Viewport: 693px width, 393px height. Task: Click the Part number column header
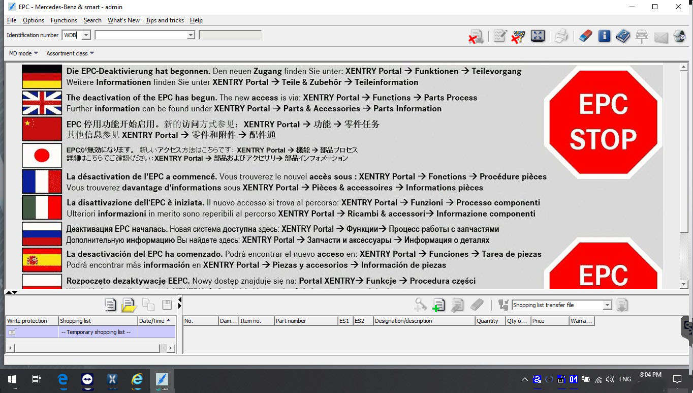[x=305, y=321]
